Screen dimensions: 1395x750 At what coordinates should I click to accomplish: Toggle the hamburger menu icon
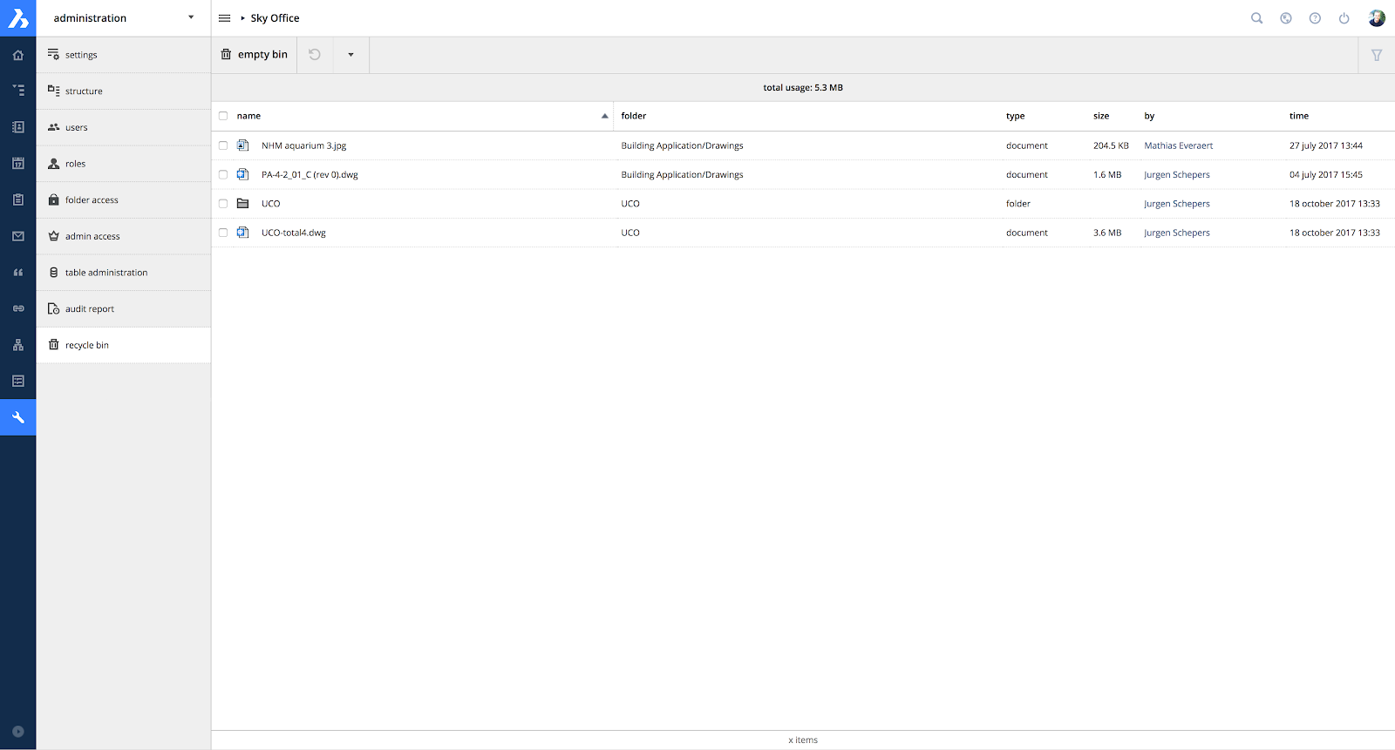point(224,18)
